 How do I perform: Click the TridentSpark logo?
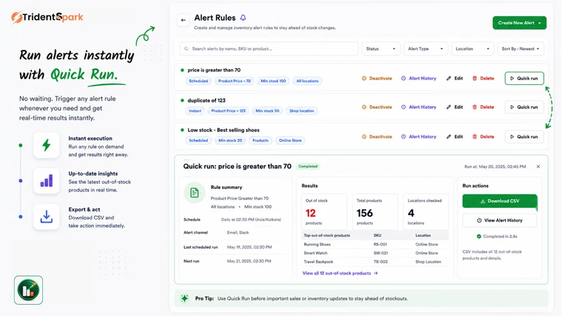tap(47, 17)
